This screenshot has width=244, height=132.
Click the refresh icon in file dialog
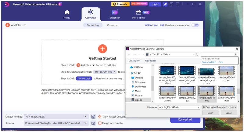[197, 54]
